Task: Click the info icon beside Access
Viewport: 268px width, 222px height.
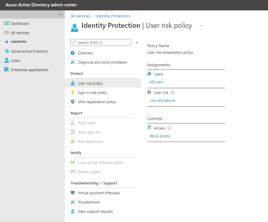Action: 169,128
